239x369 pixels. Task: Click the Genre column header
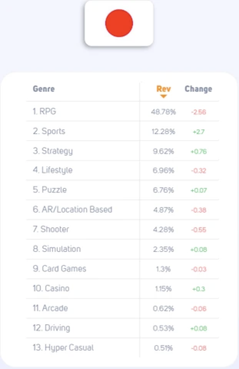coord(44,89)
